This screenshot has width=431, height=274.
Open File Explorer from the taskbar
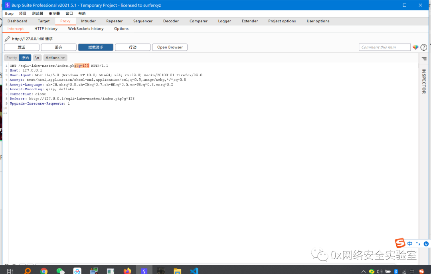[x=177, y=271]
